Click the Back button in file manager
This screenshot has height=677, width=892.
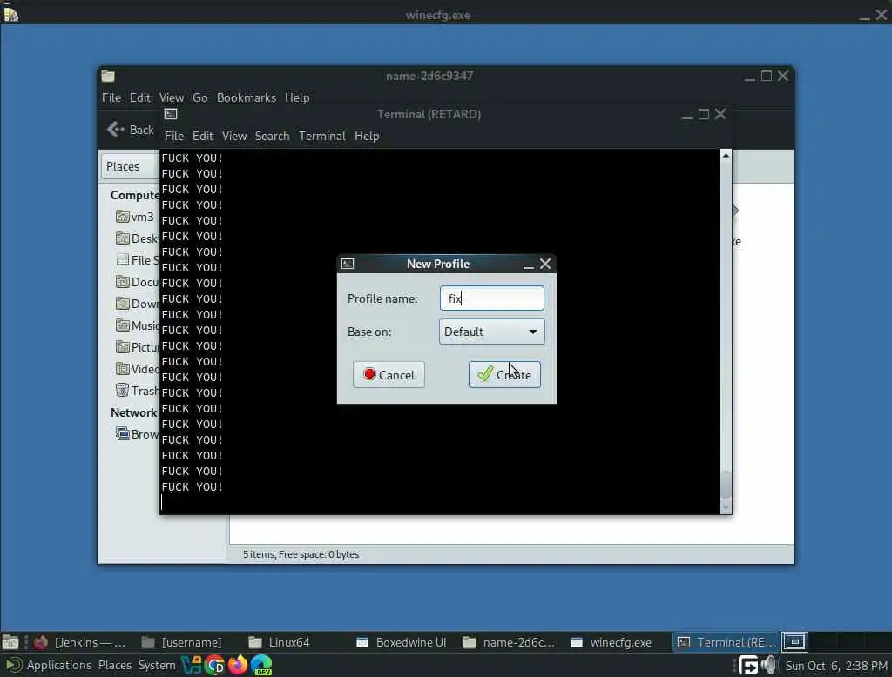click(x=131, y=130)
